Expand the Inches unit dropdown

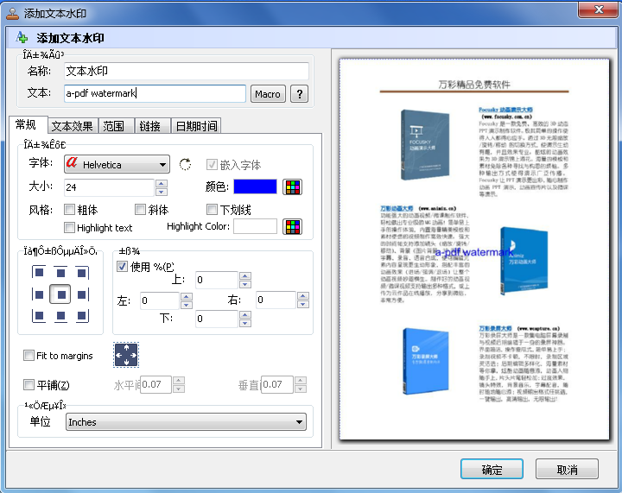click(186, 422)
